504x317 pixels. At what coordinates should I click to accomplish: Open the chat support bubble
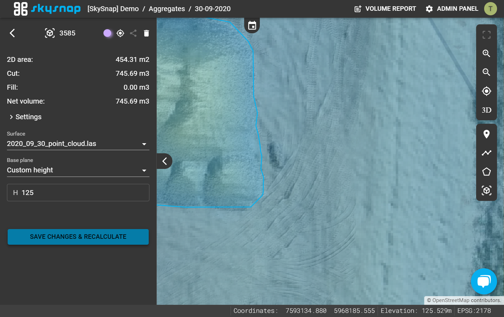pyautogui.click(x=484, y=281)
